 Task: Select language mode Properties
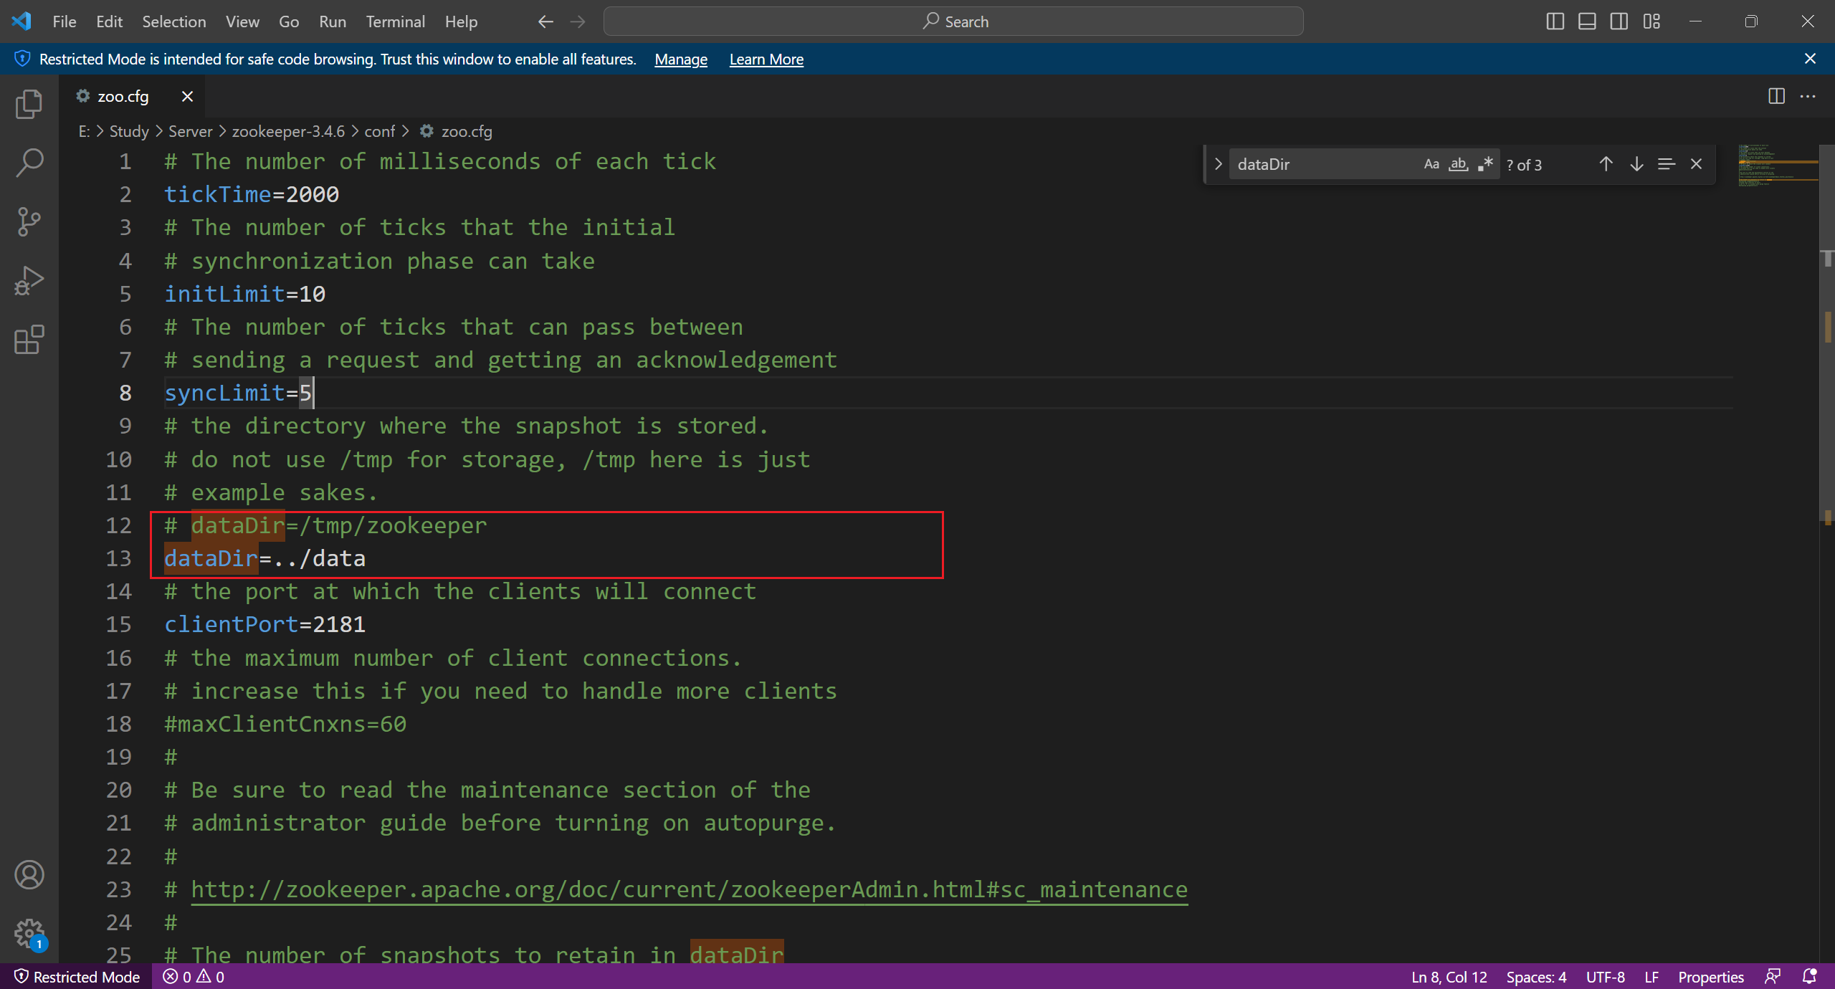(x=1710, y=977)
